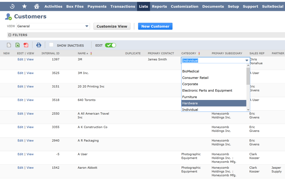Click the category list scroll-down arrow

pos(248,110)
